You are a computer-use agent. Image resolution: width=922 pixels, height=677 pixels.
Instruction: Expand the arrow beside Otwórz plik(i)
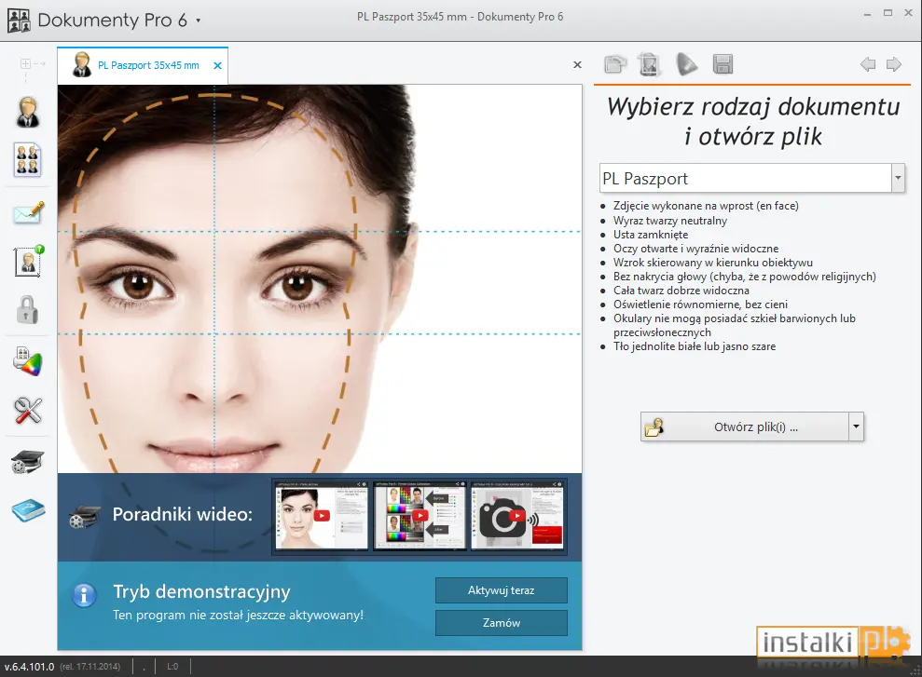(856, 427)
